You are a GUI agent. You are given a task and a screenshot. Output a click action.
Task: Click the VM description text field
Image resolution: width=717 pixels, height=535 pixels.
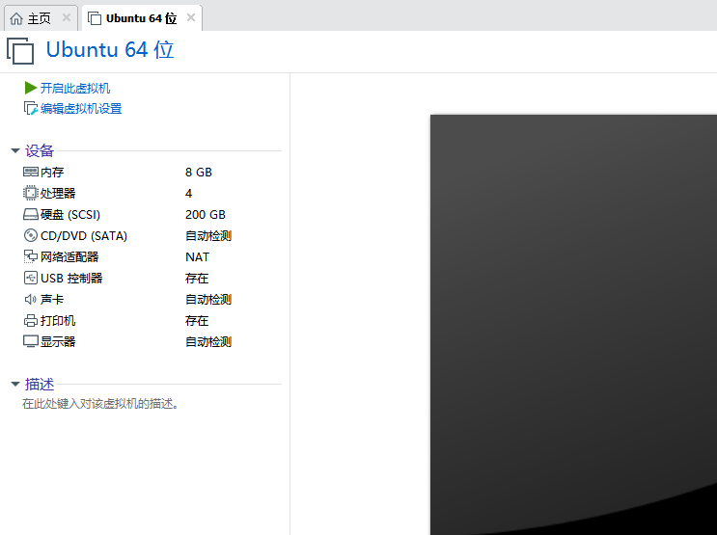(101, 404)
